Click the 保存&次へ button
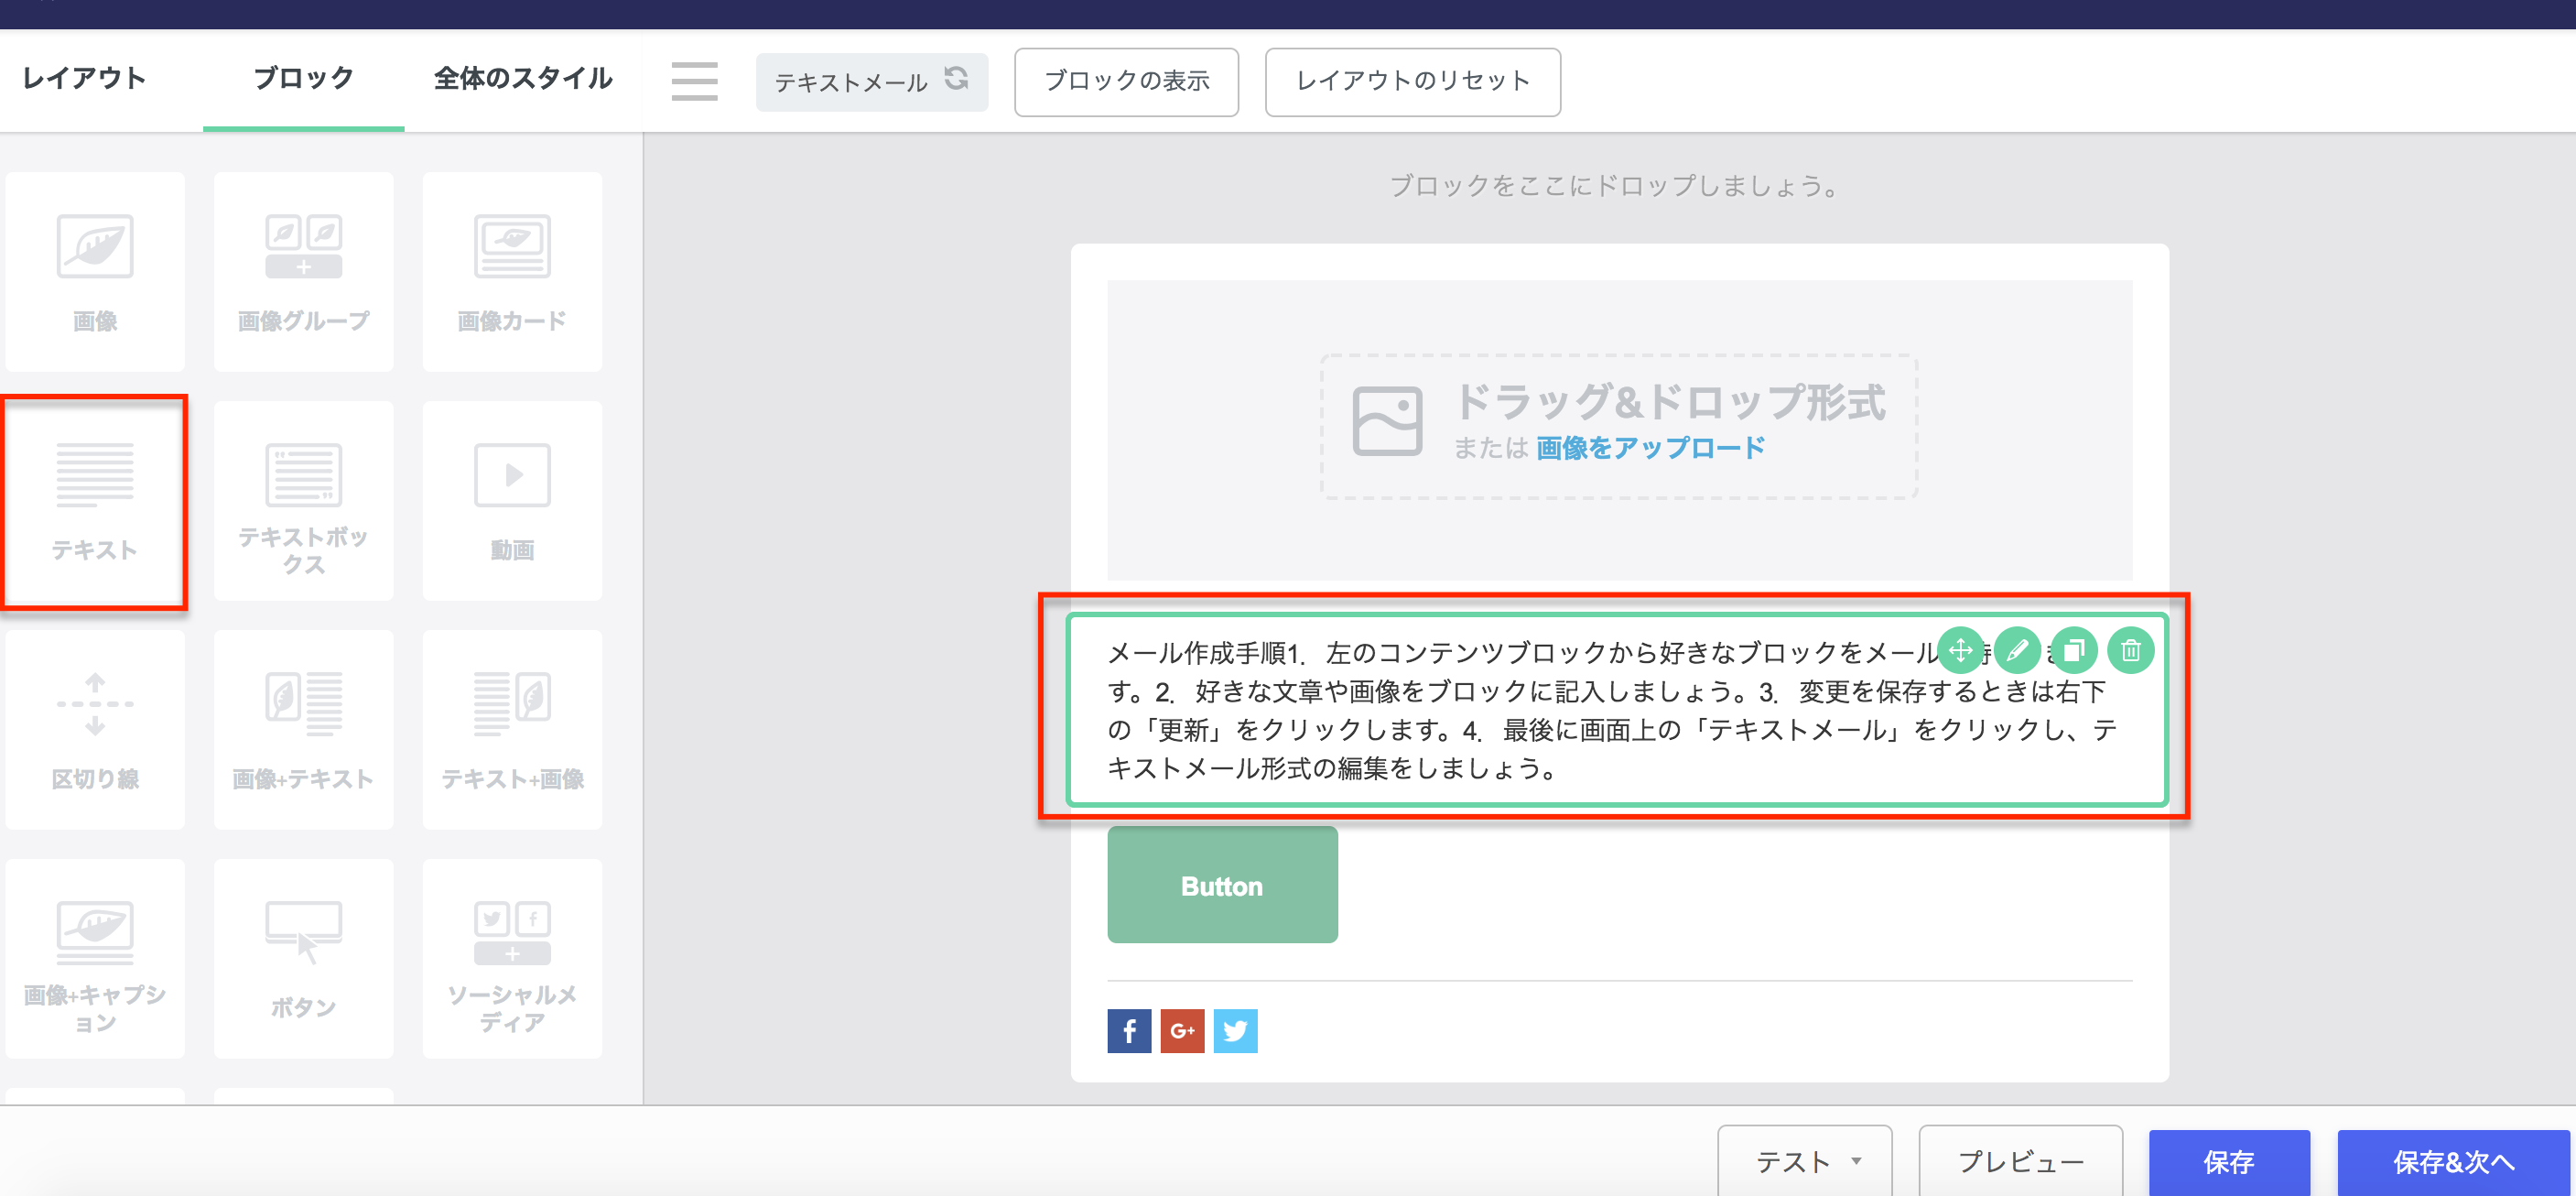2576x1196 pixels. 2452,1162
